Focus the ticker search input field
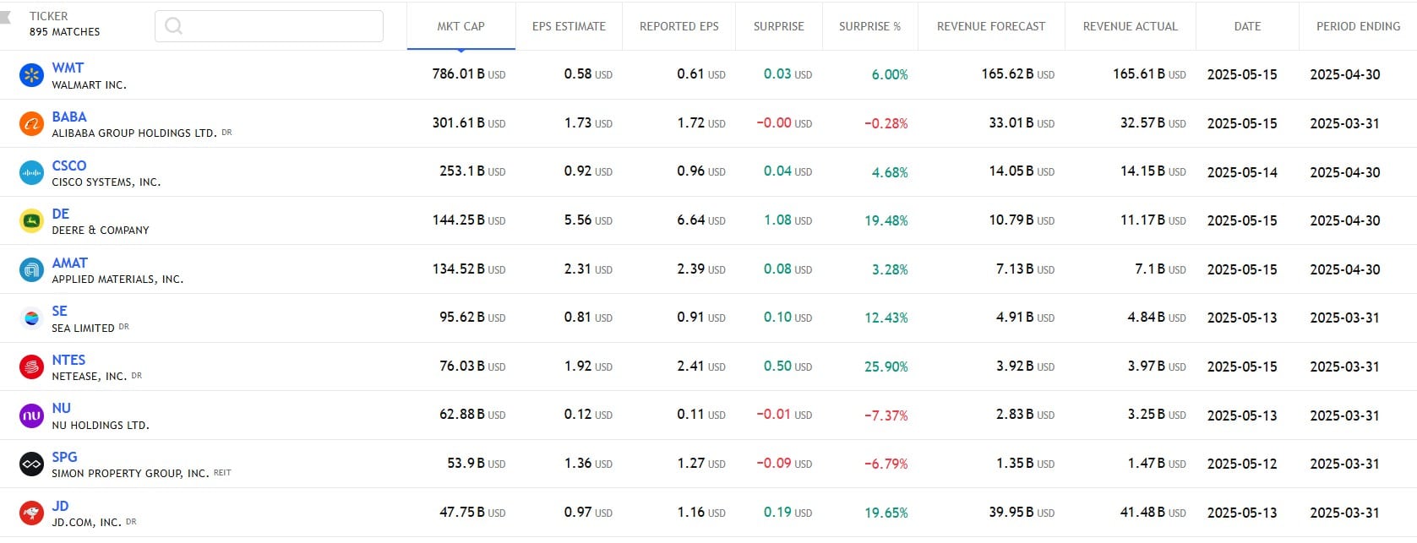 [x=269, y=26]
